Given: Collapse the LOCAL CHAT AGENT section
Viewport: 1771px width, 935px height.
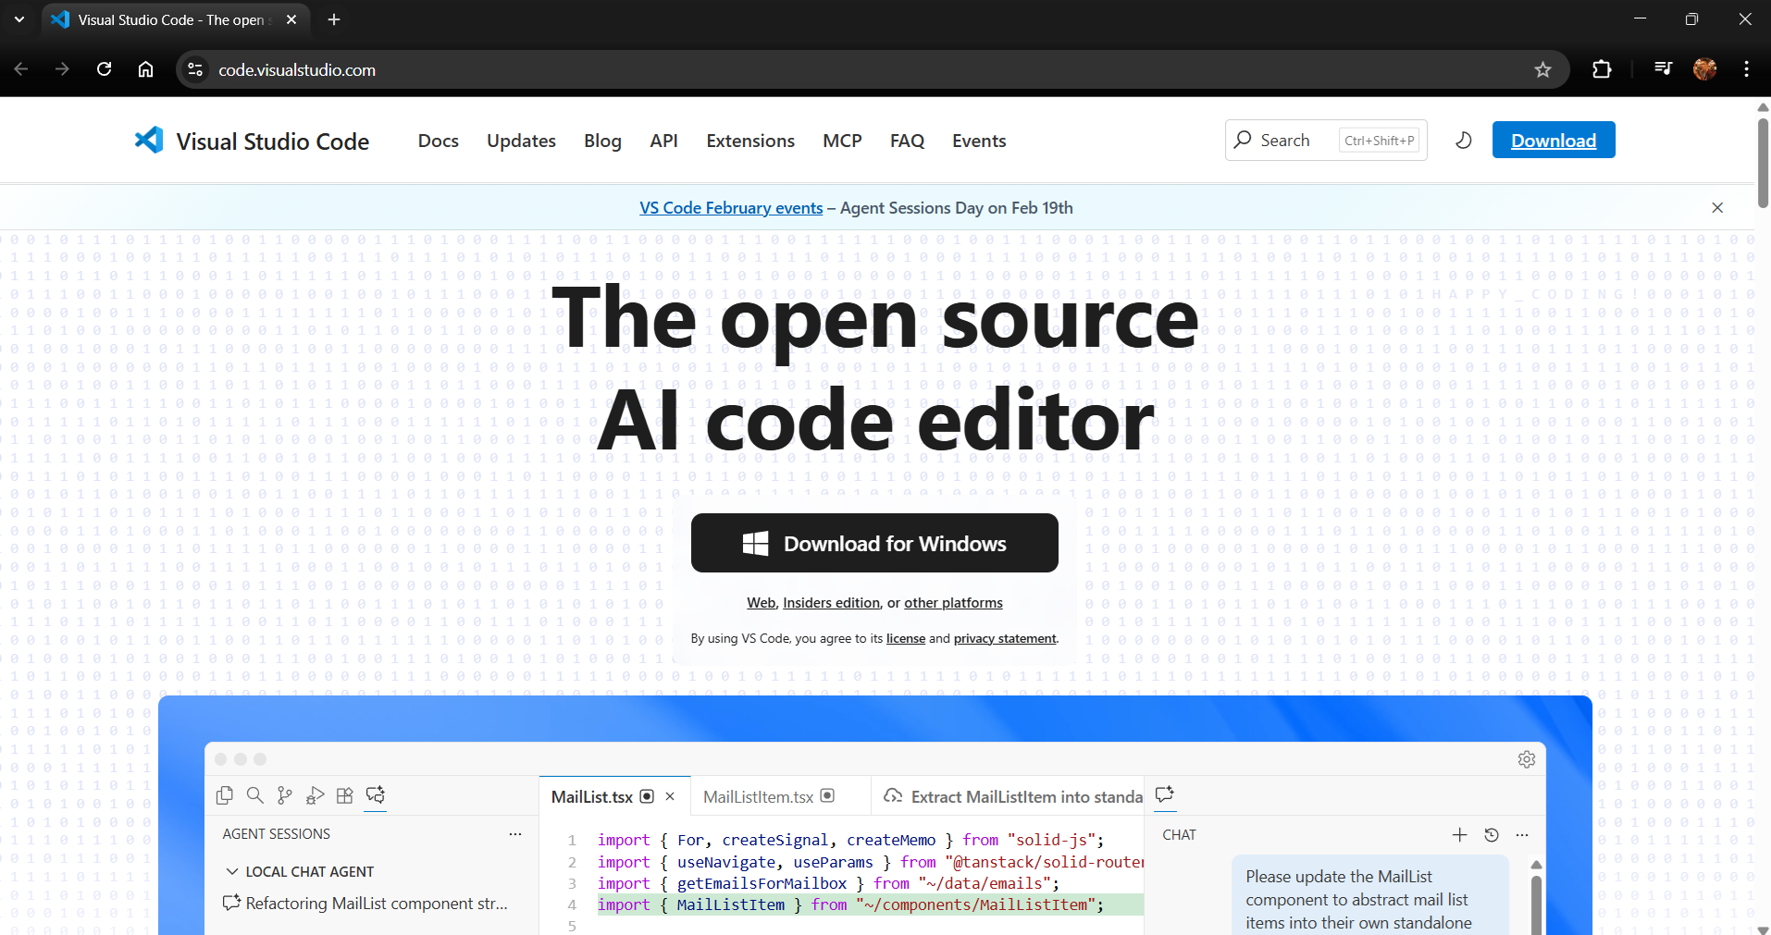Looking at the screenshot, I should (x=231, y=871).
